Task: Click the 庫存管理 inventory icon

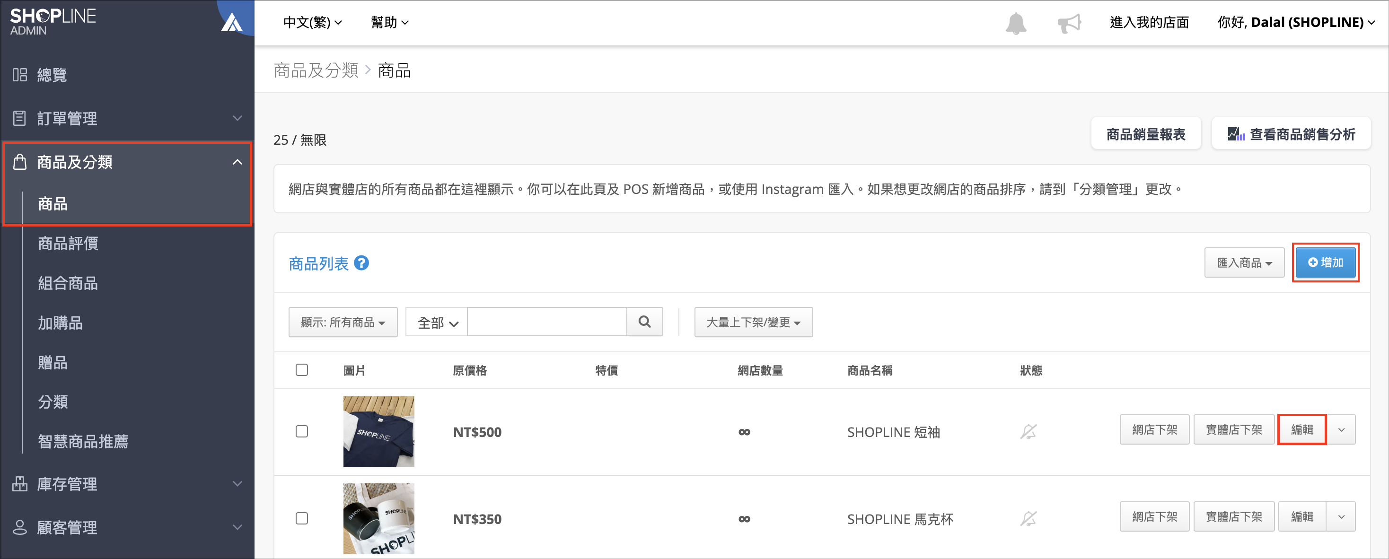Action: [20, 483]
